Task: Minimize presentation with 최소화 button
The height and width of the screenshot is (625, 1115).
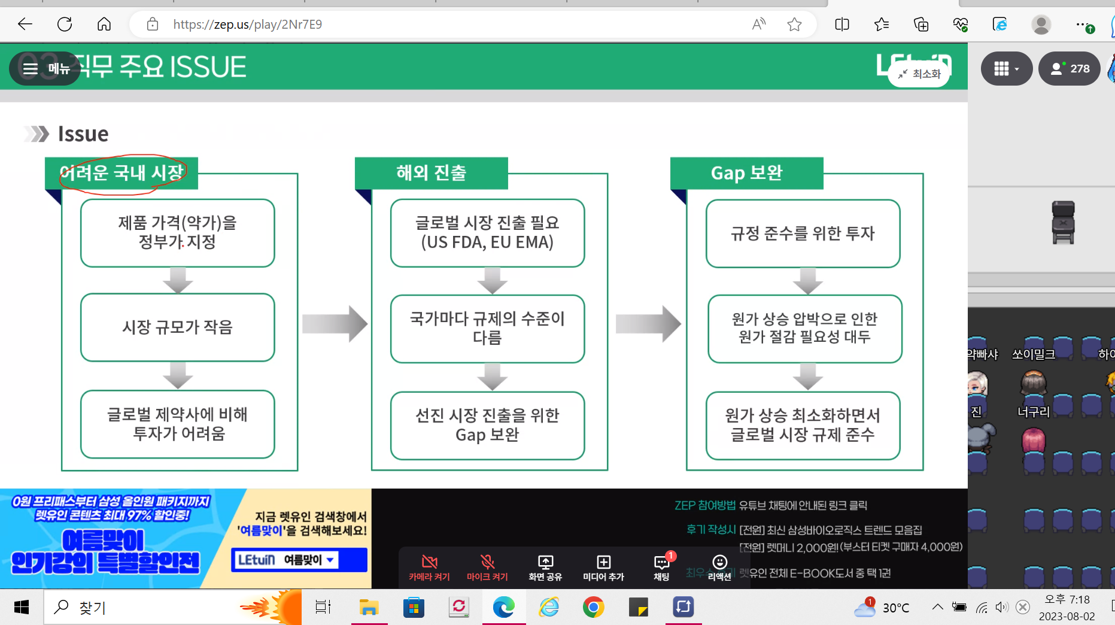Action: (919, 74)
